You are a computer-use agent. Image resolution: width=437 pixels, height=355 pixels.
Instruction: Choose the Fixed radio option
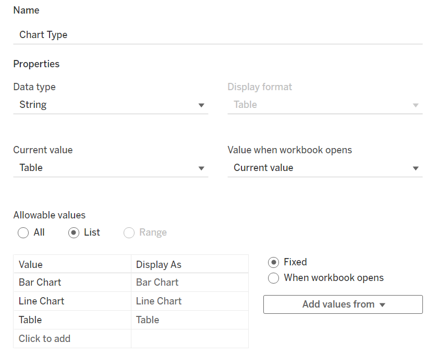click(x=273, y=262)
